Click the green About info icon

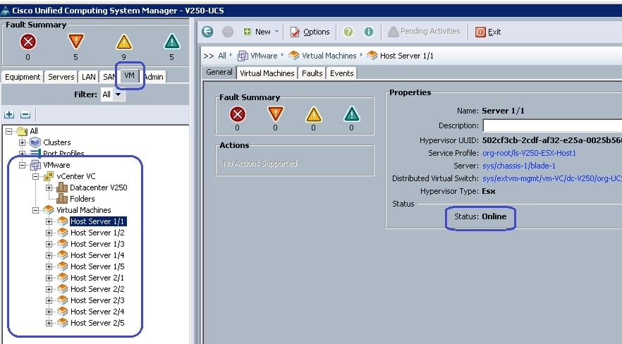point(369,32)
